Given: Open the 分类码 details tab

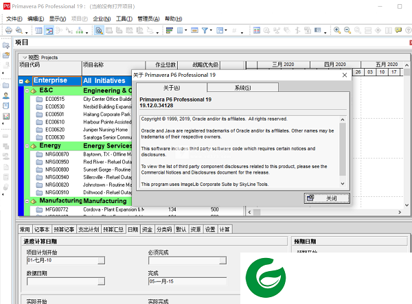Looking at the screenshot, I should (164, 229).
